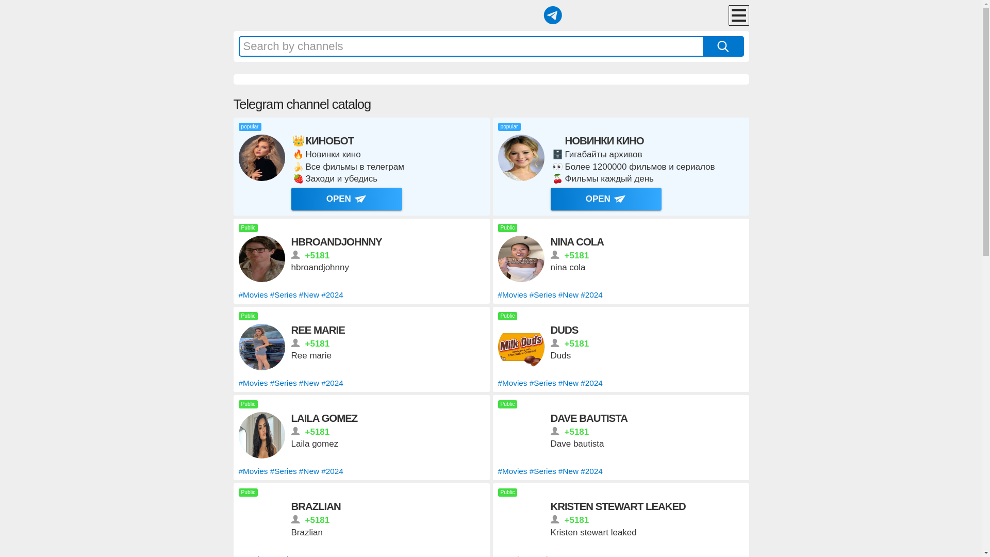990x557 pixels.
Task: Click Telegram plane icon on КИНОБОТ Open button
Action: pyautogui.click(x=360, y=200)
